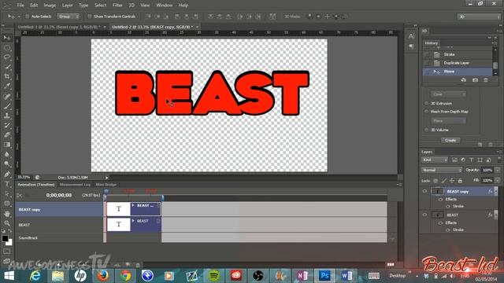The width and height of the screenshot is (504, 283).
Task: Collapse BEAST copy layer fx effects
Action: tap(496, 191)
